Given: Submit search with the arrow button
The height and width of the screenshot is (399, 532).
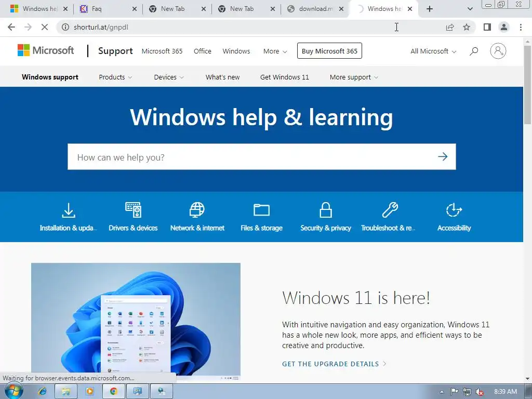Looking at the screenshot, I should pyautogui.click(x=443, y=156).
